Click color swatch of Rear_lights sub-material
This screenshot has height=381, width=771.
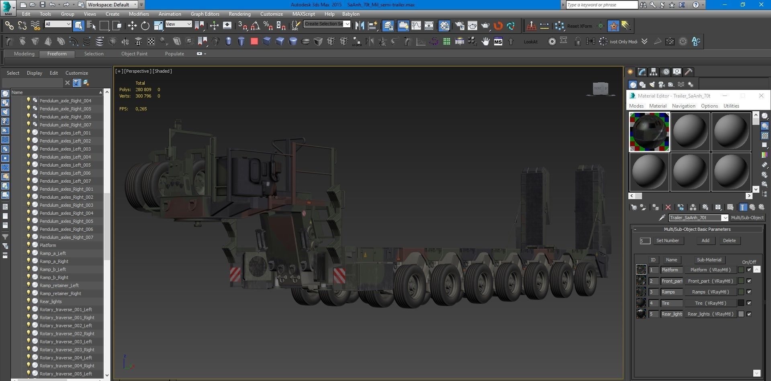click(741, 314)
